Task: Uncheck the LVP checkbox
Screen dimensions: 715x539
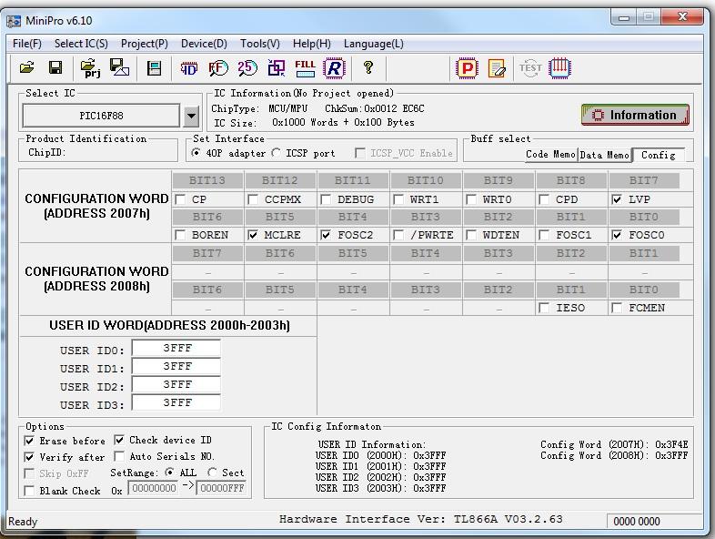Action: tap(617, 199)
